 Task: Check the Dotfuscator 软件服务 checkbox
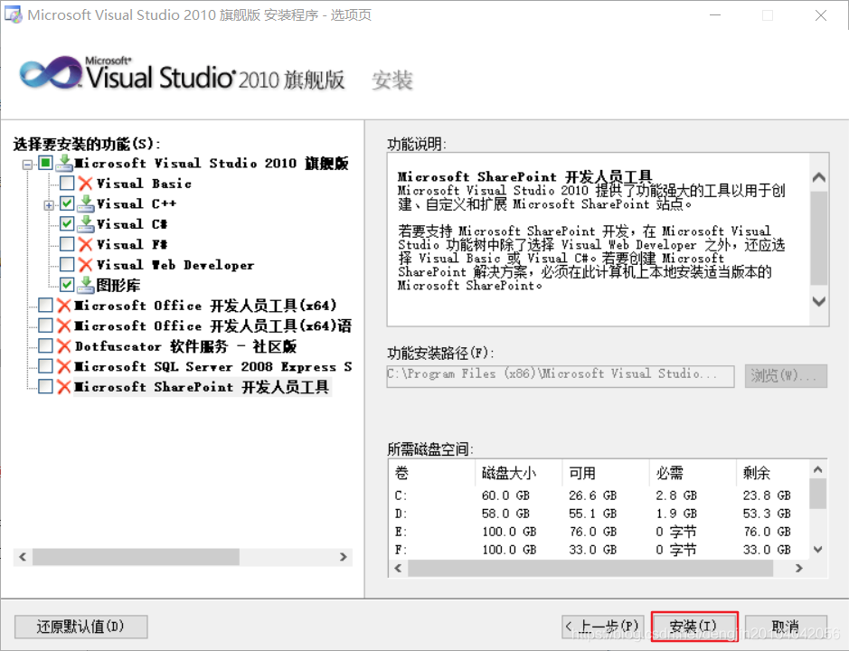click(x=45, y=345)
